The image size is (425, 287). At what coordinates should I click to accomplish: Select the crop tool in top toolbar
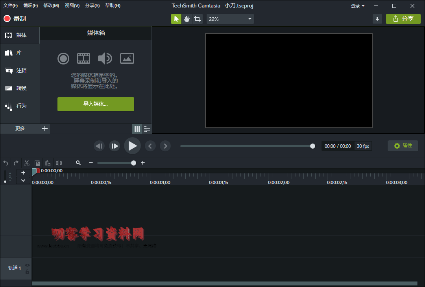[197, 19]
